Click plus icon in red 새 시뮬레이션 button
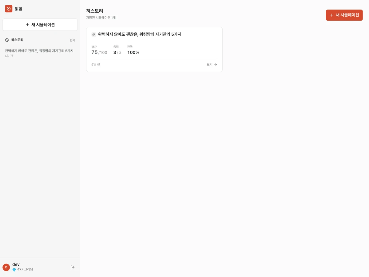The image size is (369, 277). coord(331,15)
